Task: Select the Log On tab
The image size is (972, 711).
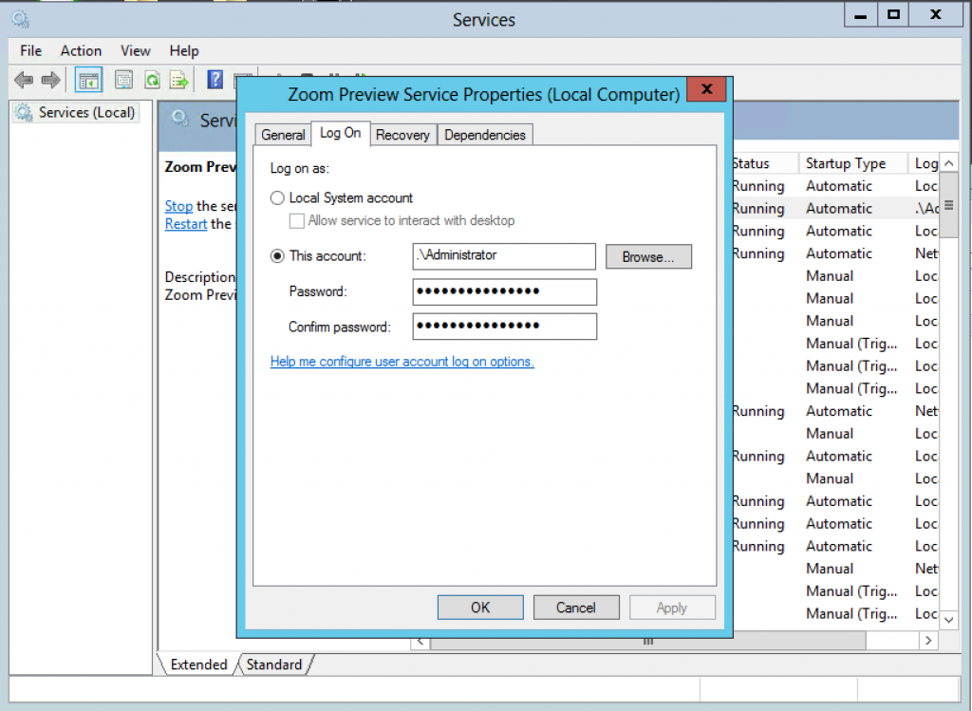Action: click(341, 133)
